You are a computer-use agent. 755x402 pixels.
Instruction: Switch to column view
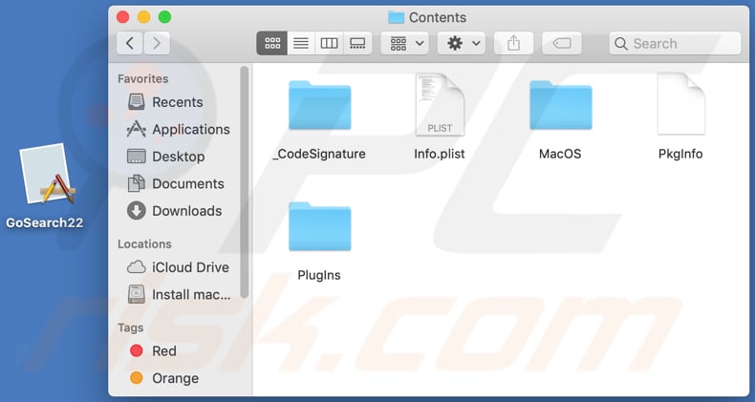[330, 43]
